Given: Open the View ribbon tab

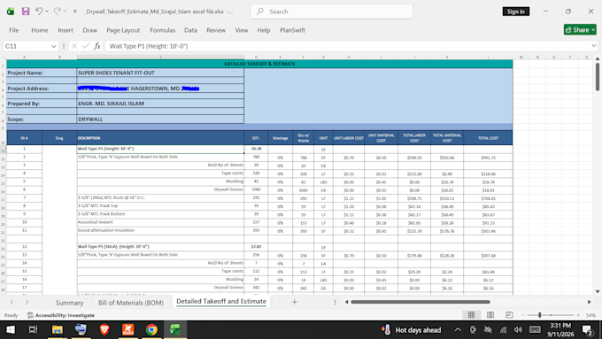Looking at the screenshot, I should click(x=242, y=30).
